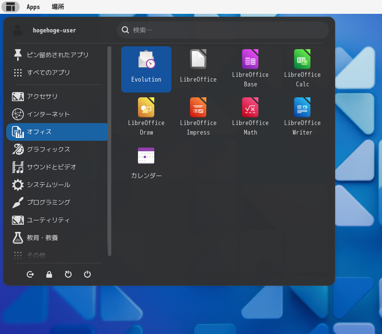This screenshot has width=382, height=334.
Task: Open LibreOffice Writer
Action: point(302,117)
